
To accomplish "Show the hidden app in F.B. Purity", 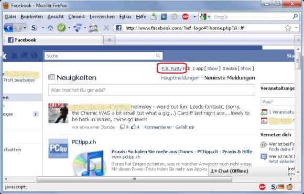I will pos(212,69).
